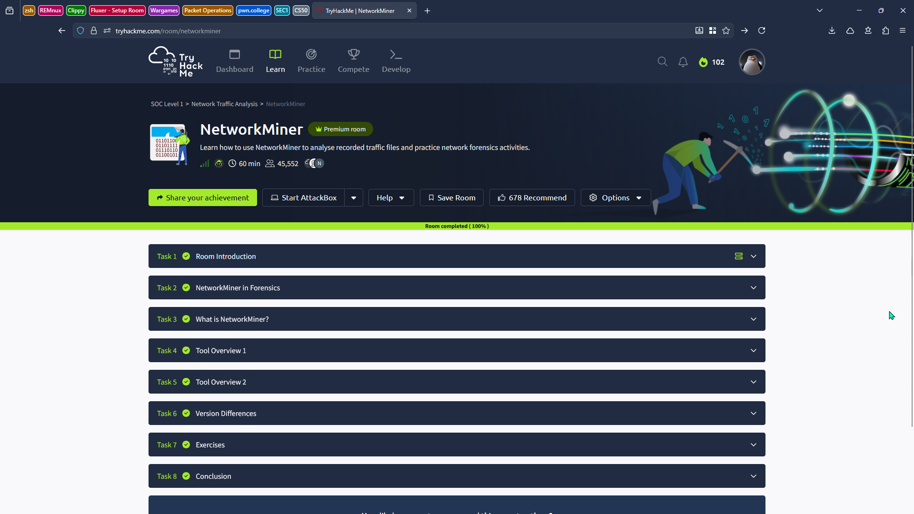Expand Task 4 Tool Overview 1 chevron

click(753, 350)
